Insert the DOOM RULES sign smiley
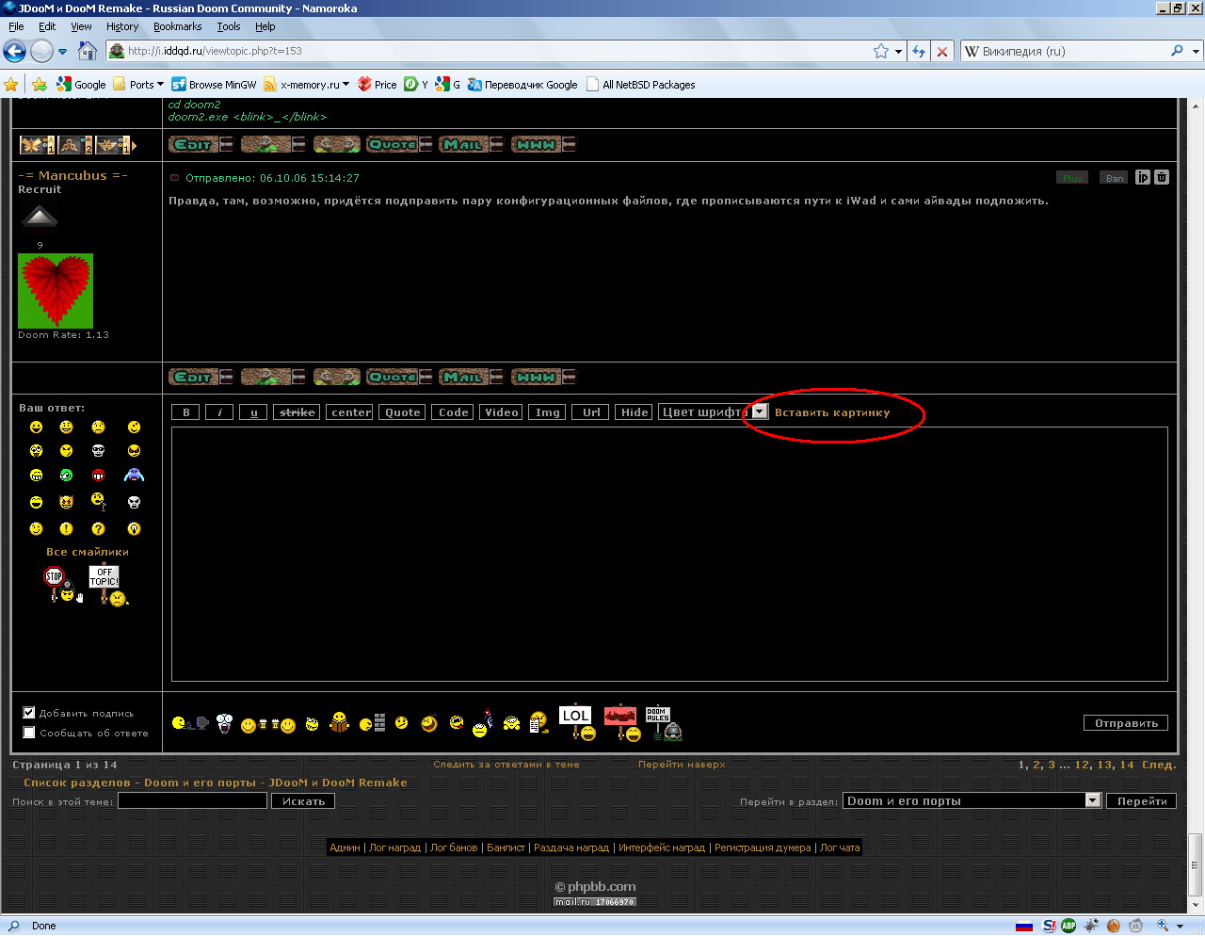The width and height of the screenshot is (1205, 936). (x=663, y=722)
